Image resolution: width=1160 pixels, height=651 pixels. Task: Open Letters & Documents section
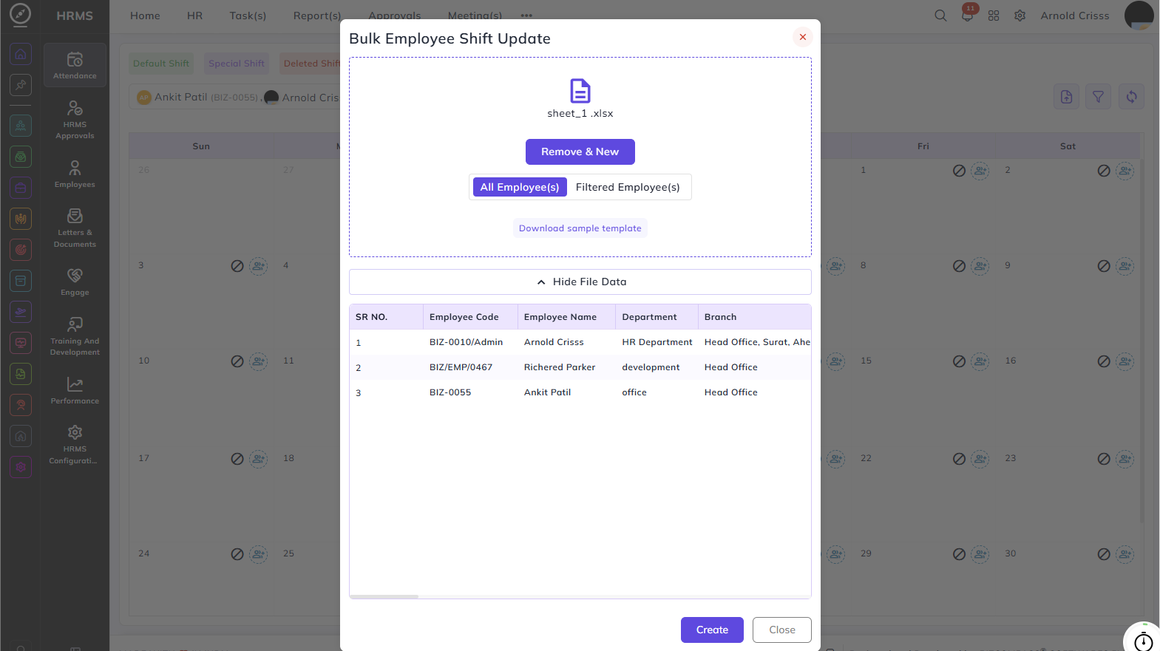(x=75, y=228)
